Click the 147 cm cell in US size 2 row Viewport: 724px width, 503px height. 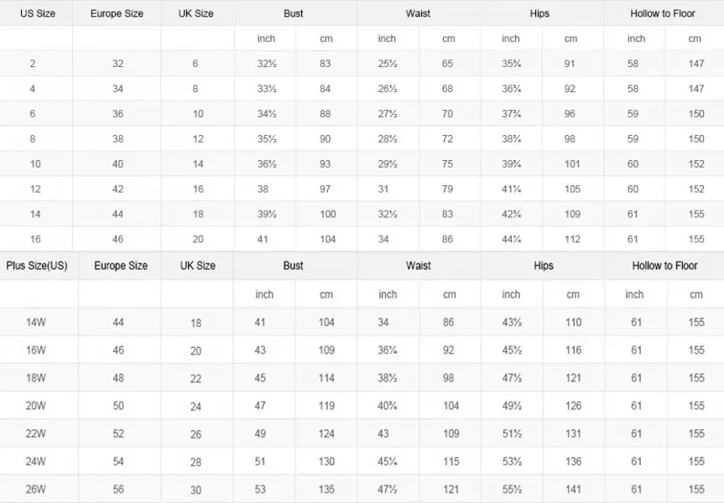[x=696, y=64]
